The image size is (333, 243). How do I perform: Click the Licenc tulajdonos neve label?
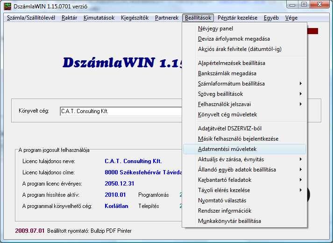click(x=49, y=161)
